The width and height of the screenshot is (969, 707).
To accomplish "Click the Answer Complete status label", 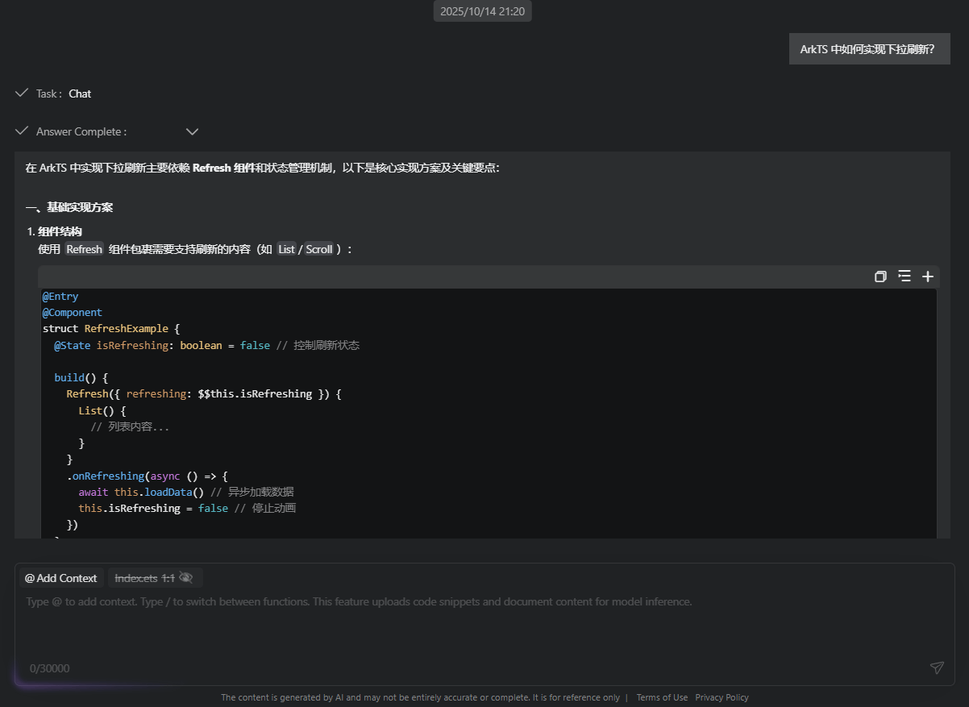I will click(x=81, y=131).
